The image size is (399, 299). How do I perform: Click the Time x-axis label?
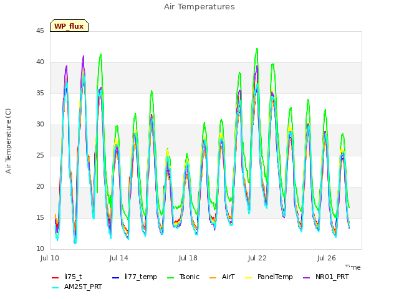[353, 267]
